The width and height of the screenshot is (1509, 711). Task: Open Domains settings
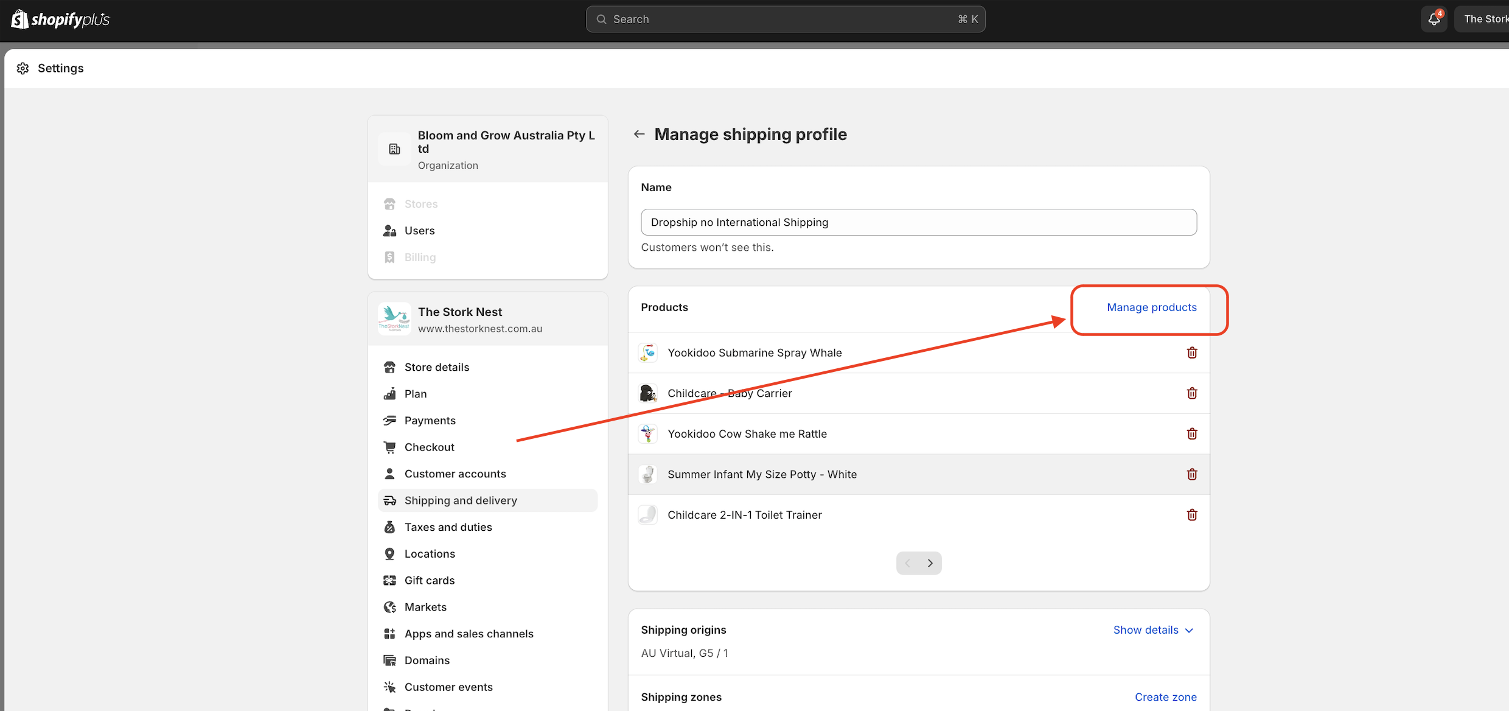[488, 660]
